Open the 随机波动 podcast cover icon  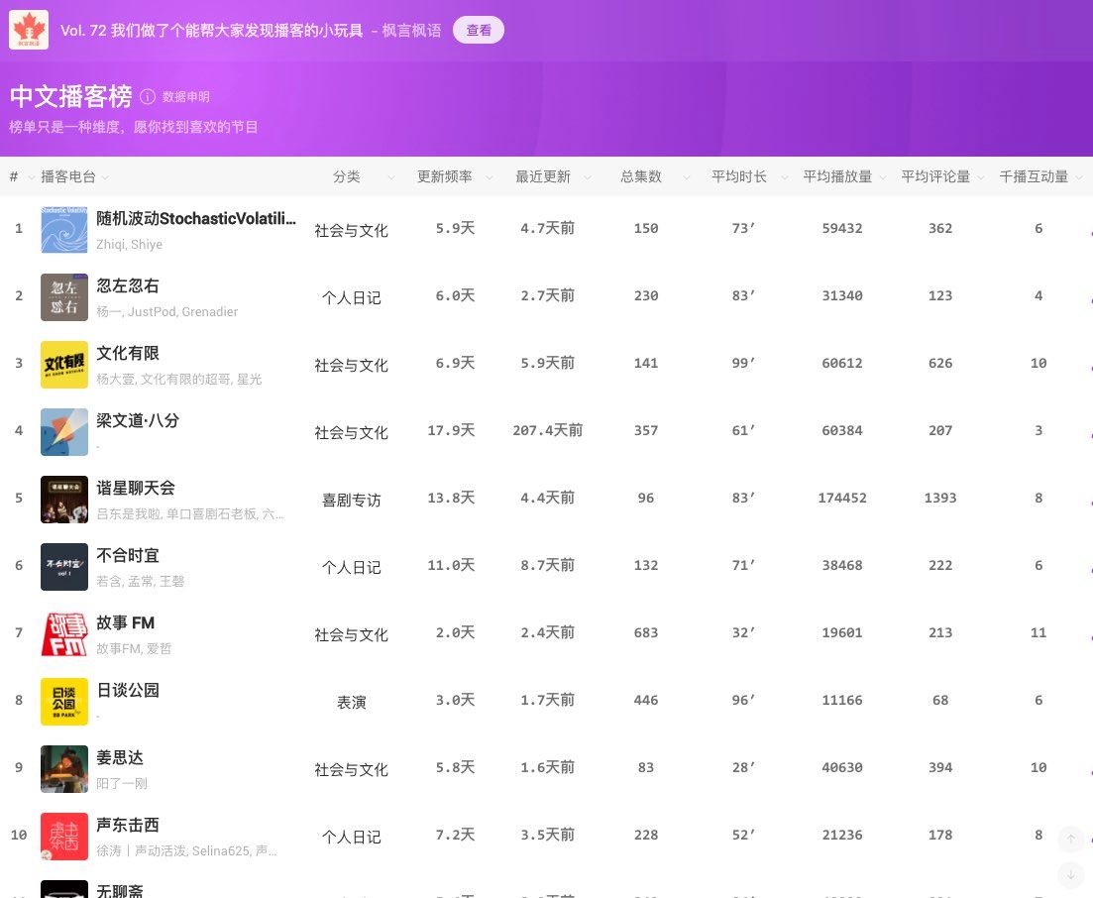tap(64, 229)
